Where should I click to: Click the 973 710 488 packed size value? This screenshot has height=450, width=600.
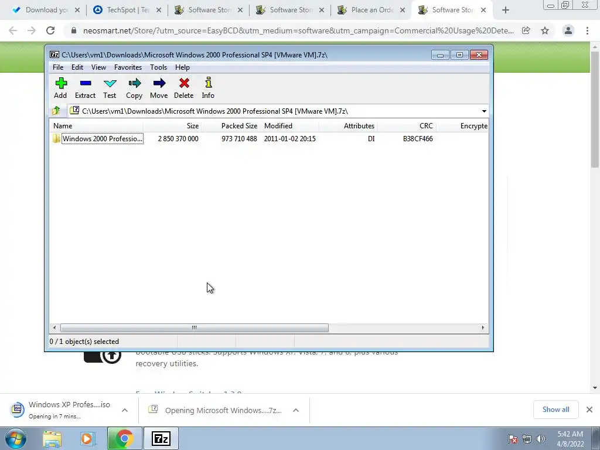point(239,138)
